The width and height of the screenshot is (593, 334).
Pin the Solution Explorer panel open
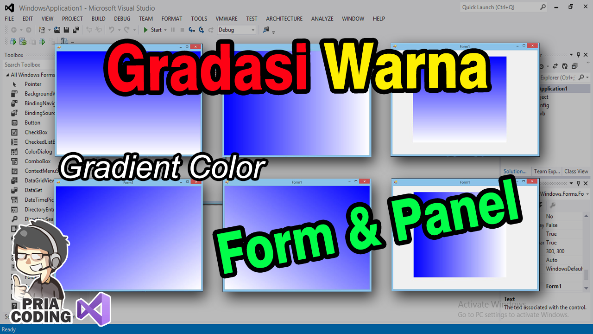(x=578, y=54)
